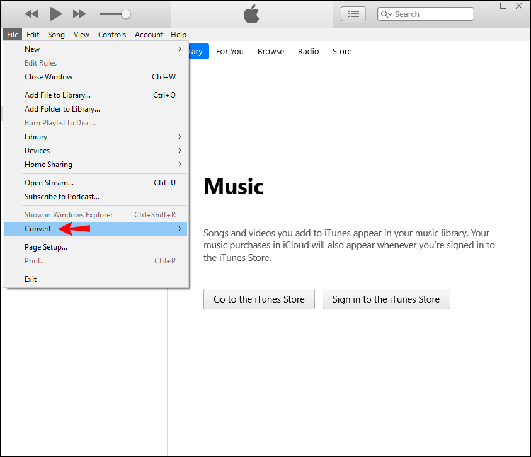Expand the Library submenu
The height and width of the screenshot is (457, 531).
96,137
